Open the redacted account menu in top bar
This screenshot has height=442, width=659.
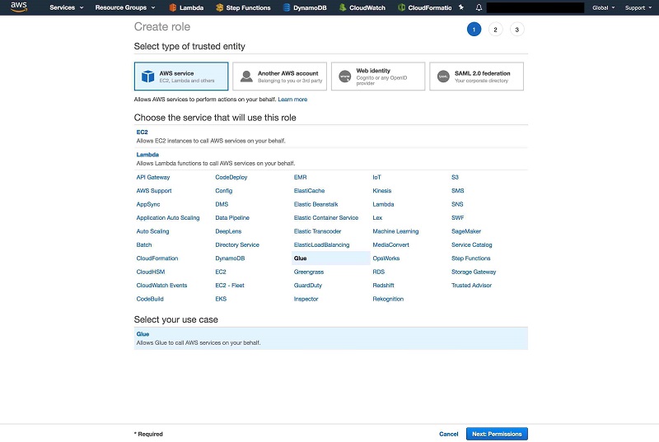click(x=535, y=7)
